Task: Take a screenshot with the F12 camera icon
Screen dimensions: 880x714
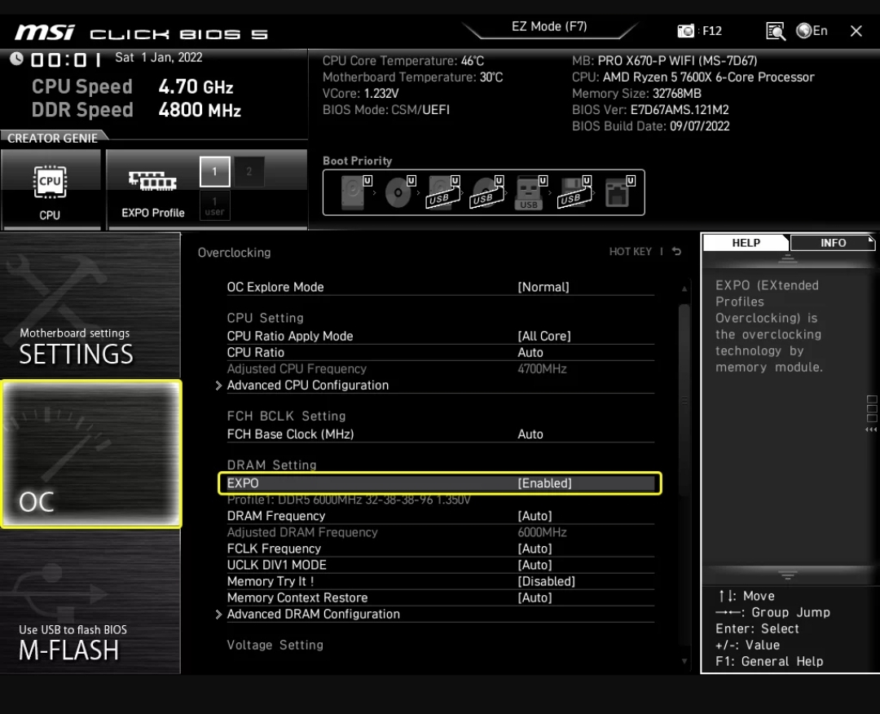Action: (685, 31)
